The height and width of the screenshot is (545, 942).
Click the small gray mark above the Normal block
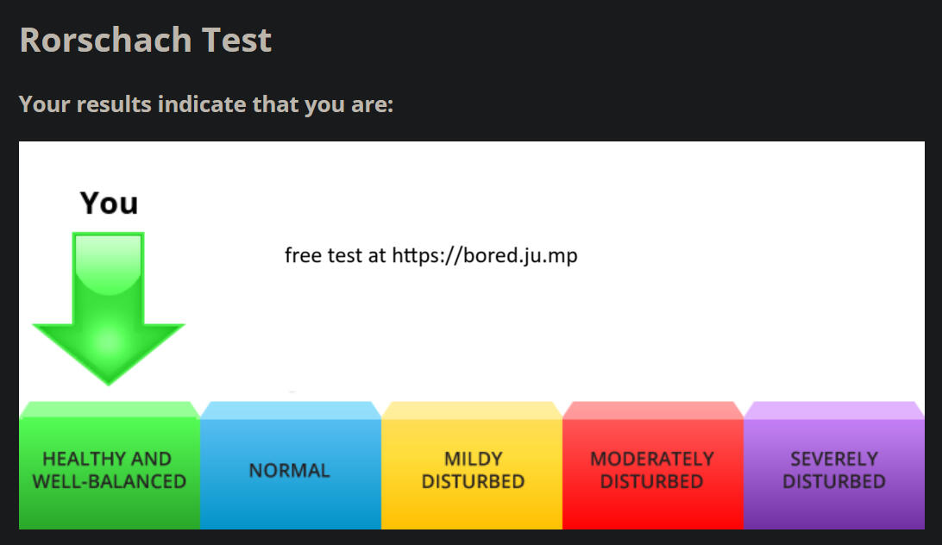click(x=292, y=392)
